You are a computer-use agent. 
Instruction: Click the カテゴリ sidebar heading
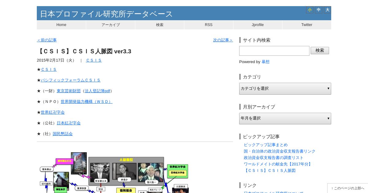pos(252,77)
